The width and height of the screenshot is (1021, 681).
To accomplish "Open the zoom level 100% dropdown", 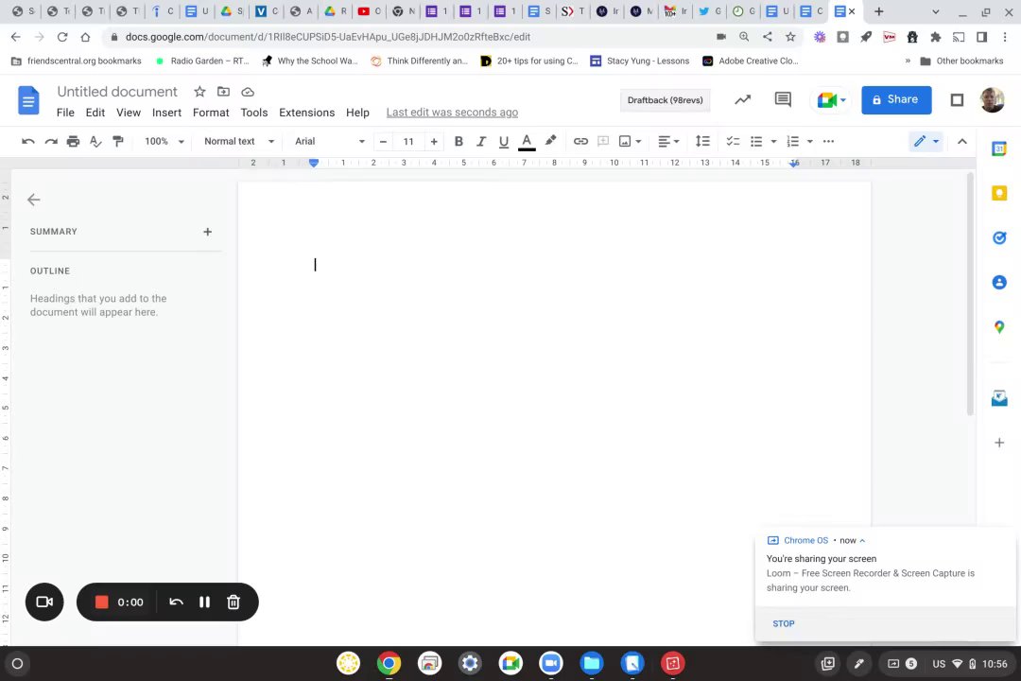I will coord(164,142).
